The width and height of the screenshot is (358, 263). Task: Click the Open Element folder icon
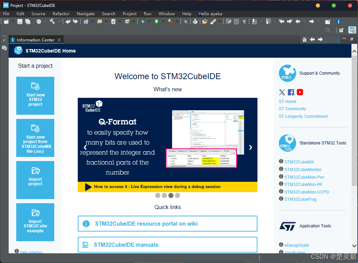205,21
